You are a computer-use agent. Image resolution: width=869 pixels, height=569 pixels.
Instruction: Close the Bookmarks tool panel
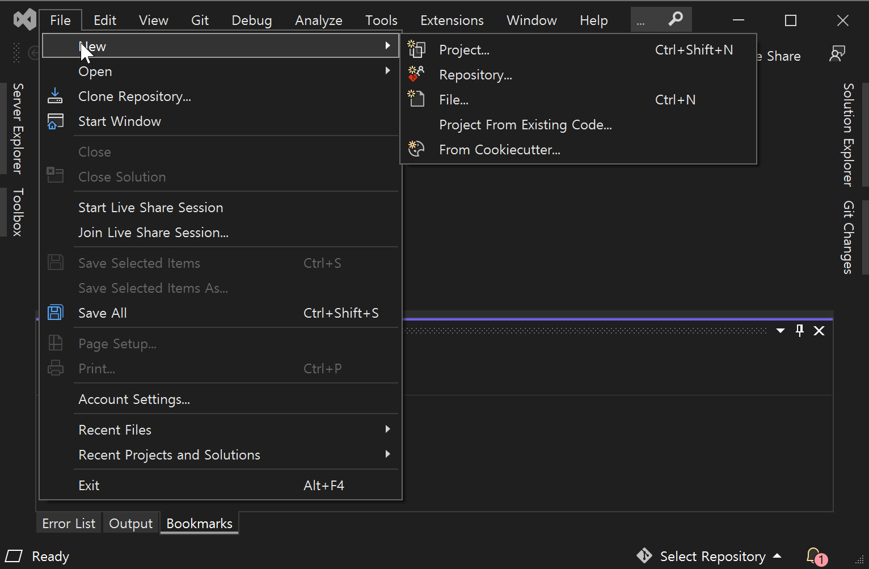pyautogui.click(x=819, y=331)
